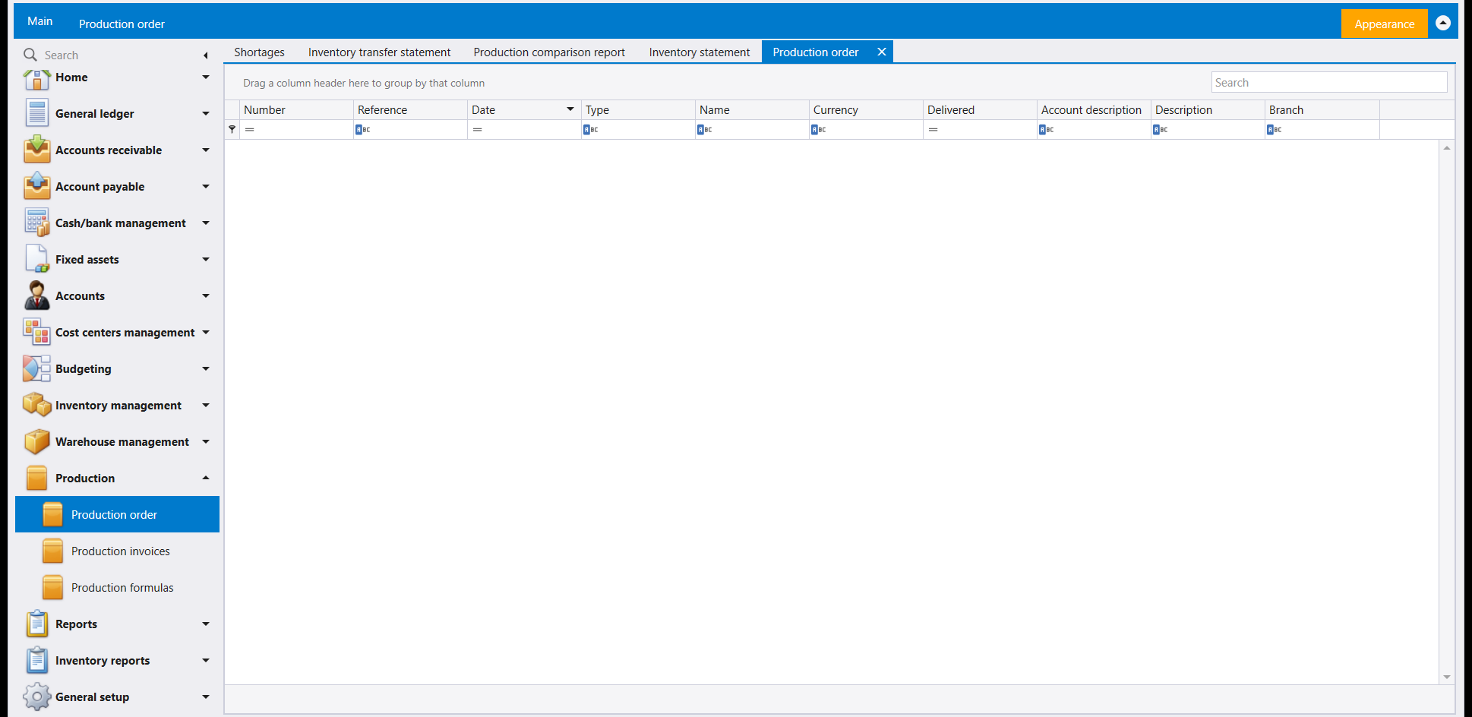
Task: Switch to the Inventory statement tab
Action: pos(699,52)
